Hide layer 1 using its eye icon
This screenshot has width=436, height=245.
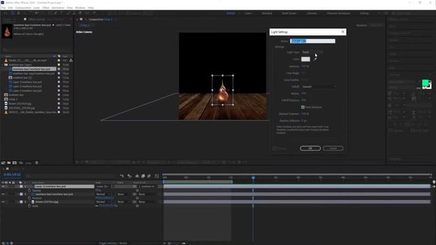[x=3, y=186]
